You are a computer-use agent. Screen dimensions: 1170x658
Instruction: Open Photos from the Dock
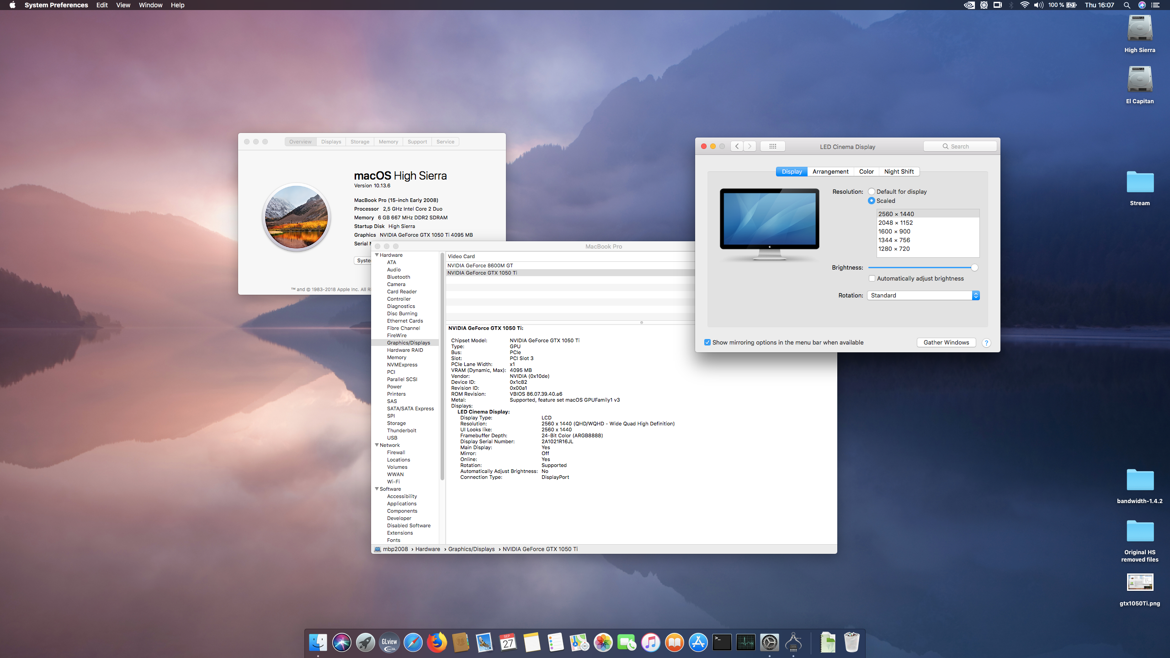pos(603,642)
